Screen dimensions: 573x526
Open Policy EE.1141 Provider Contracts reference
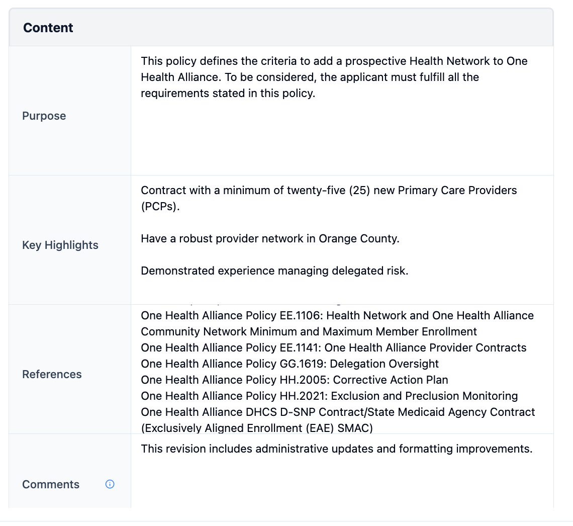pos(333,347)
